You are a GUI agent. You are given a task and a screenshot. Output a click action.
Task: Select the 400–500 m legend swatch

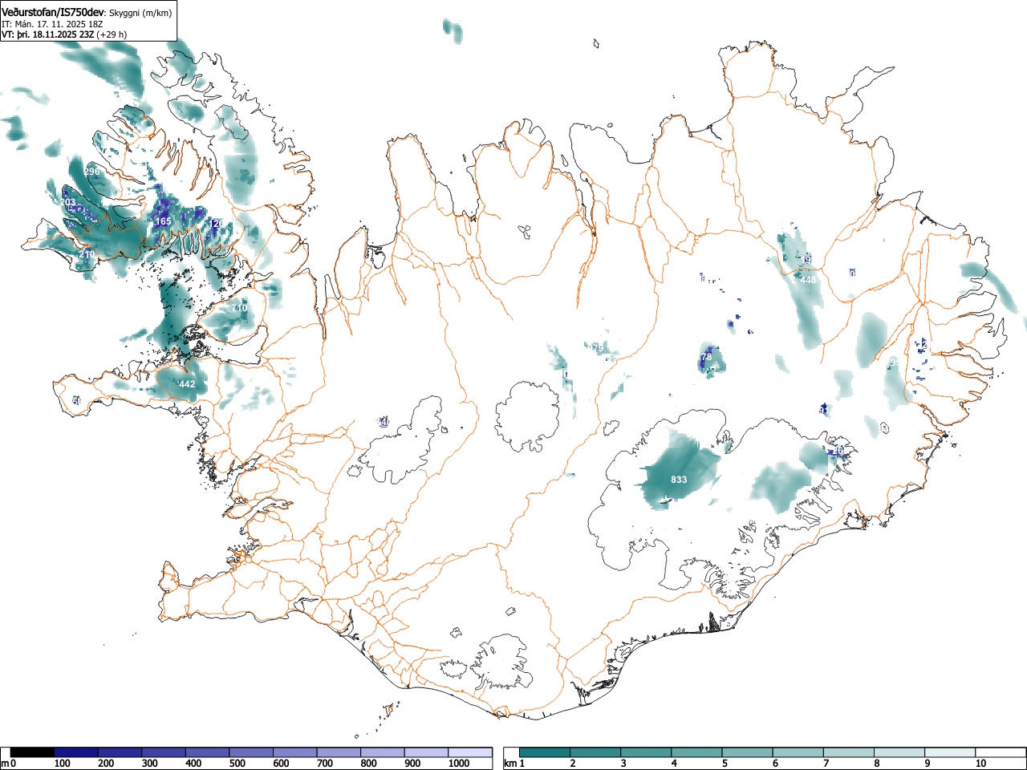coord(208,752)
